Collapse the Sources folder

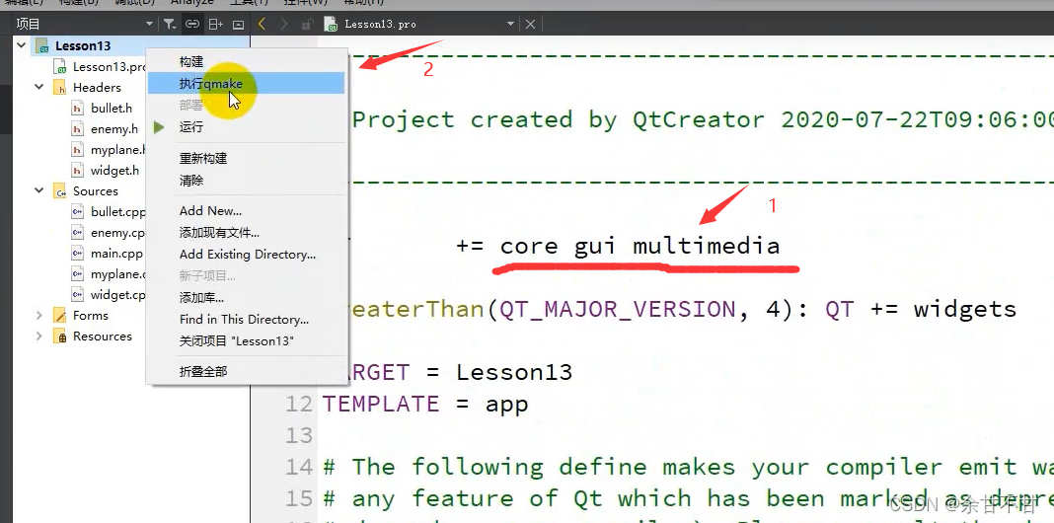[39, 190]
